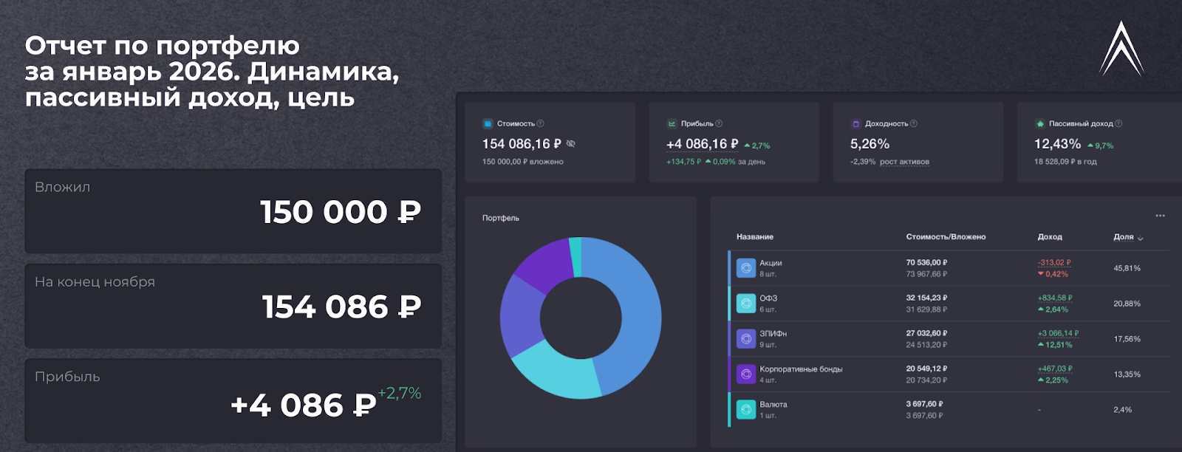Click the Портфель chart title
This screenshot has width=1182, height=452.
[x=501, y=218]
